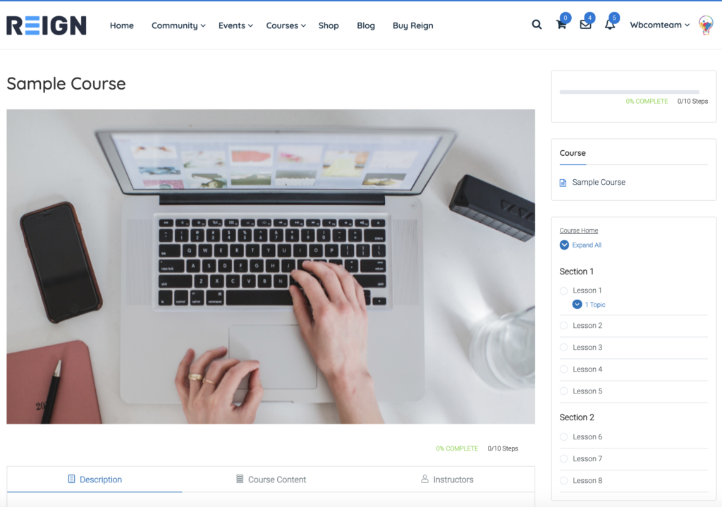Toggle Lesson 8 completion circle
722x507 pixels.
[563, 480]
